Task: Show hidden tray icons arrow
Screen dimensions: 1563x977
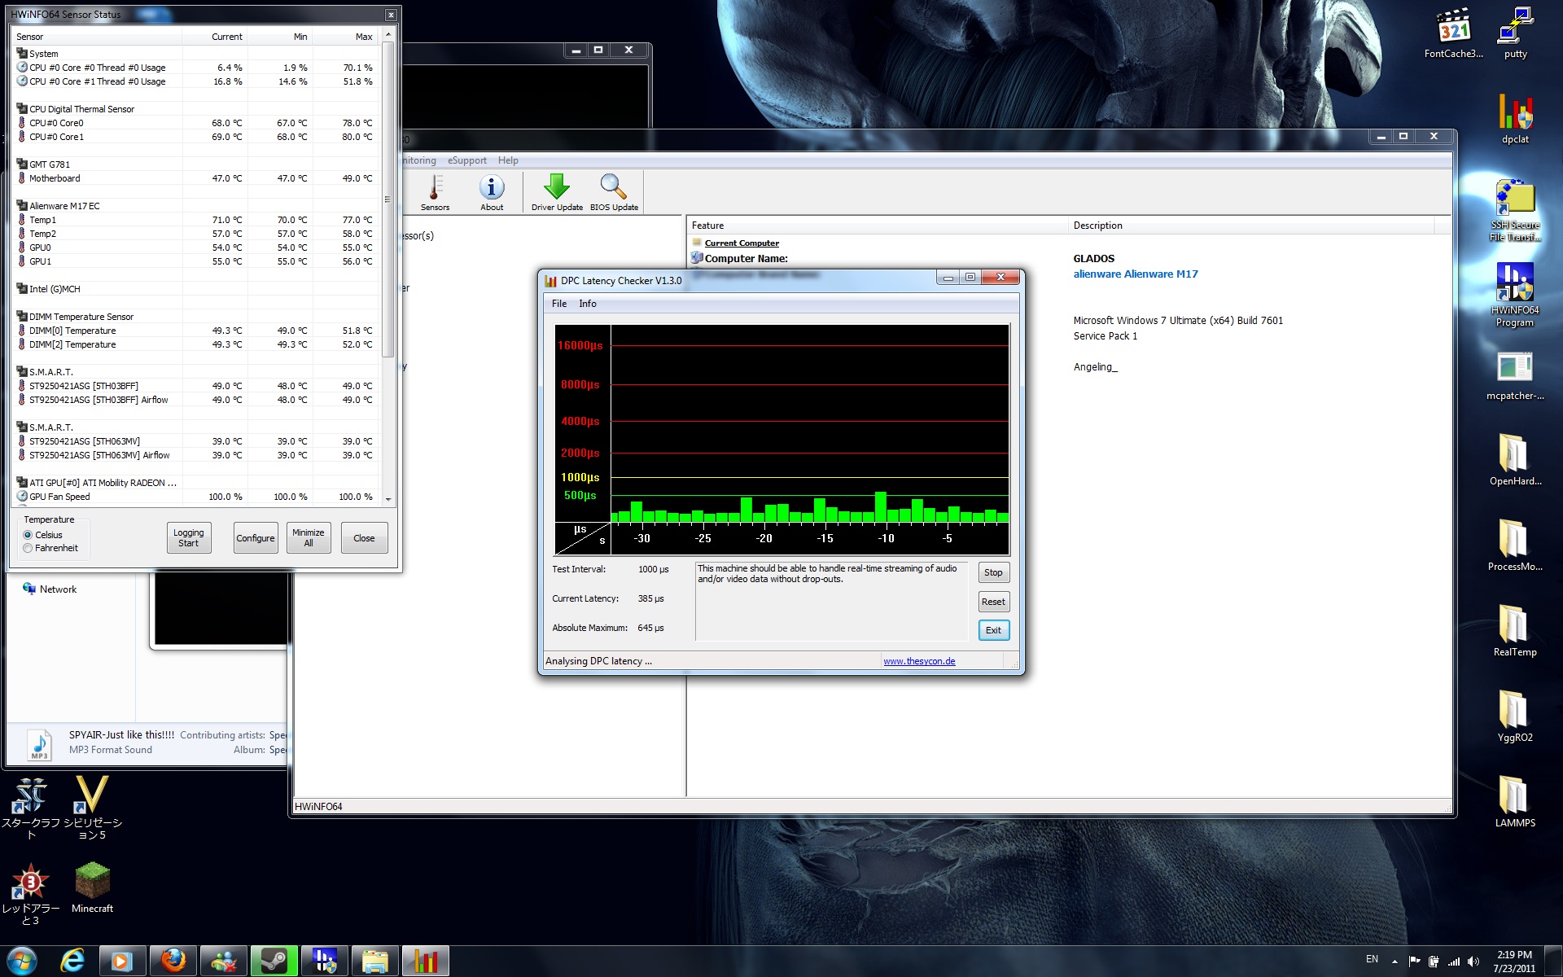Action: [1395, 961]
